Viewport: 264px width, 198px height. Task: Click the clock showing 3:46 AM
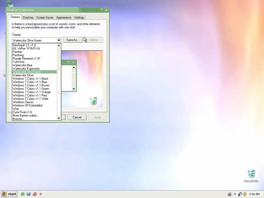coord(254,194)
